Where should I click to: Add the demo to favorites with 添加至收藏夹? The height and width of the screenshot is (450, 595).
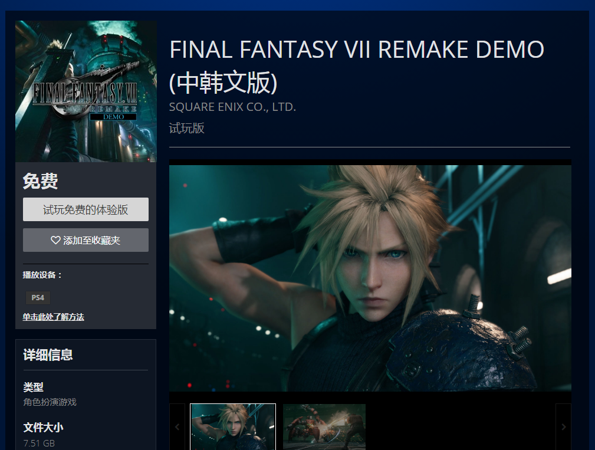tap(86, 240)
